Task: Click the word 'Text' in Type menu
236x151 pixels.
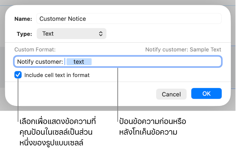Action: pyautogui.click(x=48, y=34)
